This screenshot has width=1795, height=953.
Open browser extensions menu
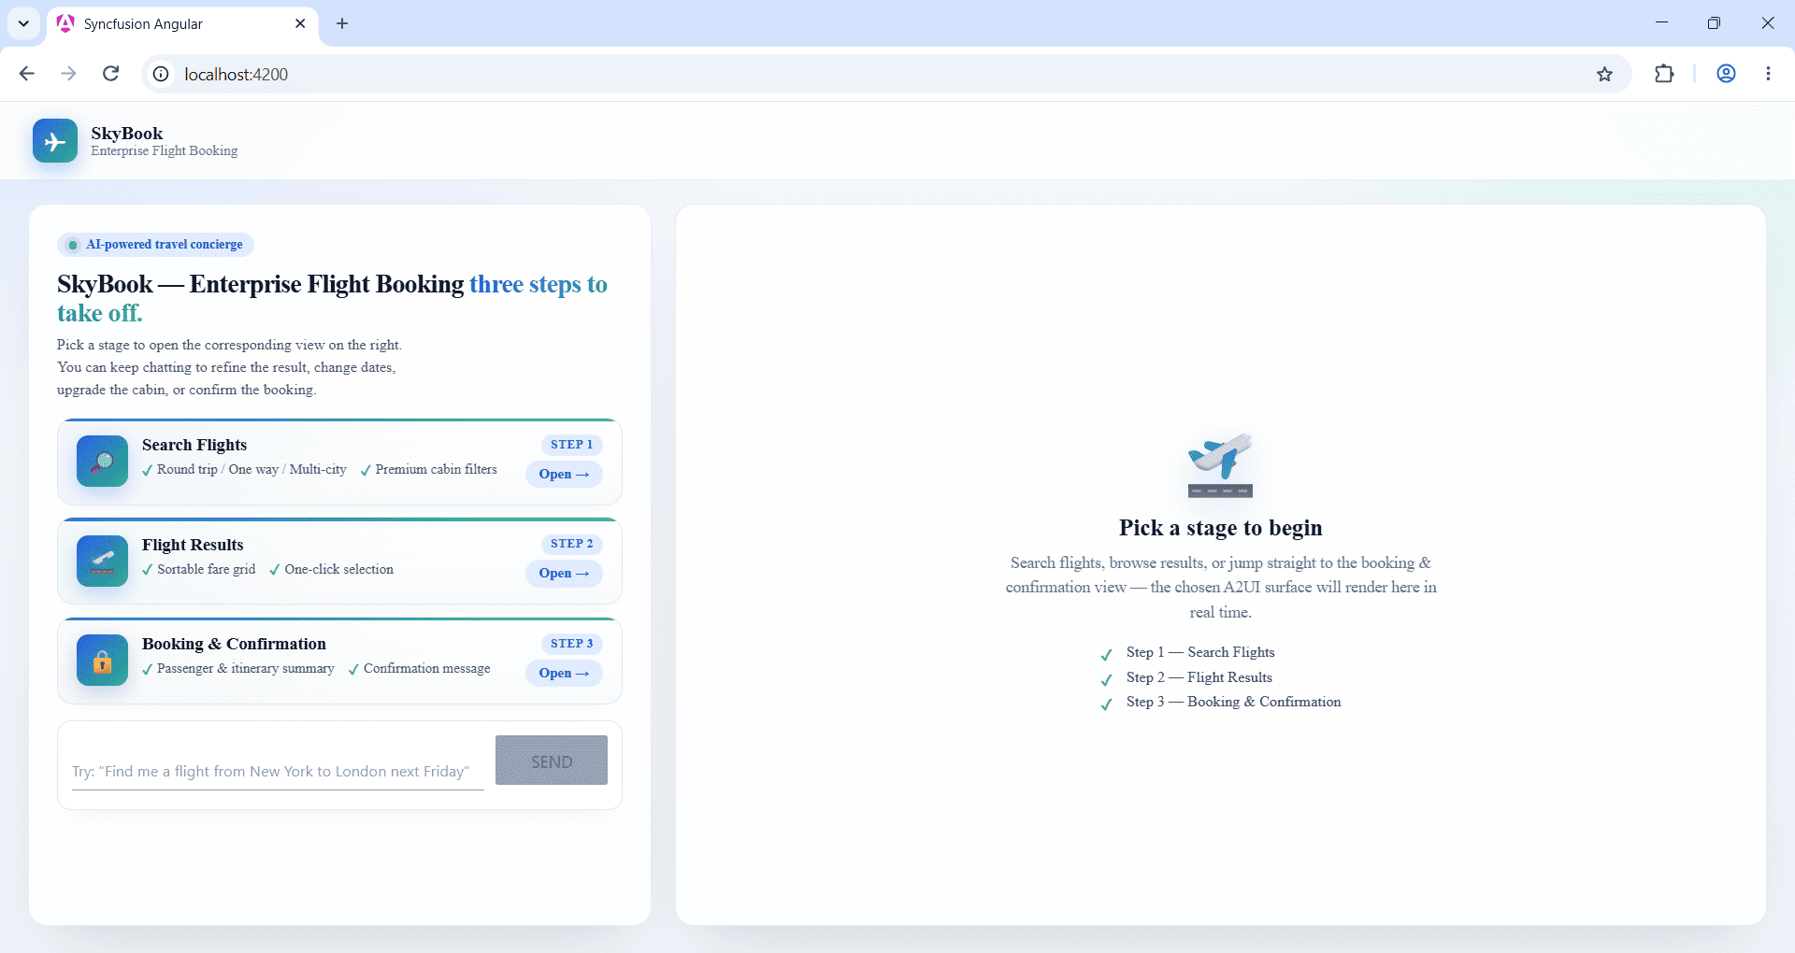(x=1664, y=74)
